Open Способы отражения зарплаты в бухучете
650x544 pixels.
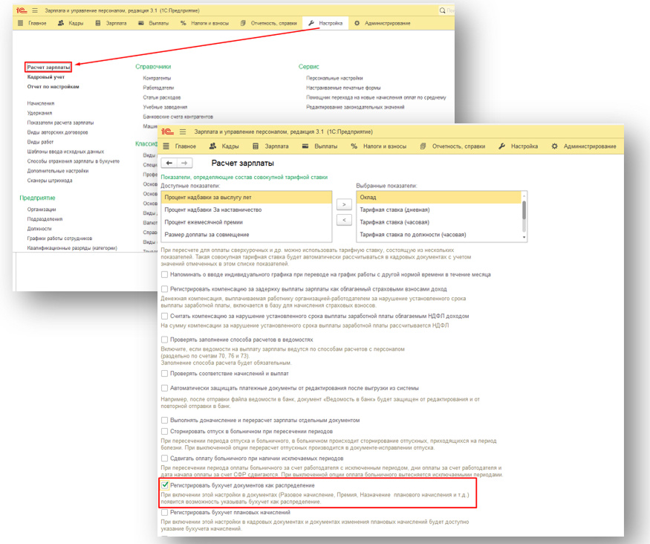pos(74,161)
